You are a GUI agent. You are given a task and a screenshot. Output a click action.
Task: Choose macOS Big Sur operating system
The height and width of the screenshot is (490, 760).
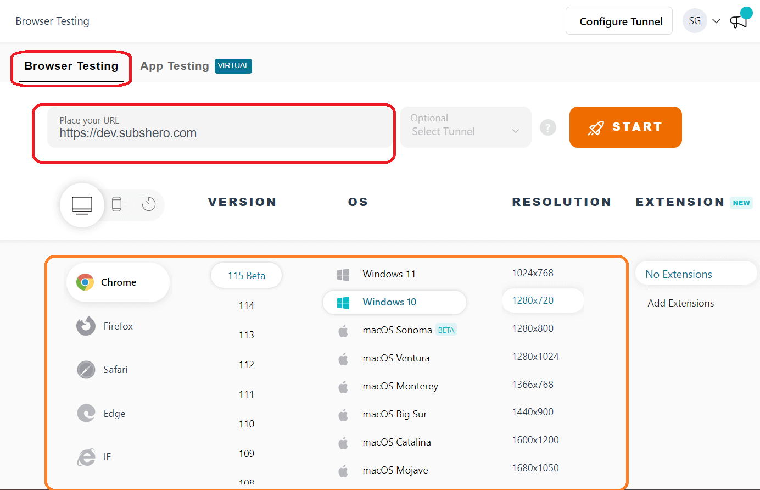pyautogui.click(x=395, y=414)
